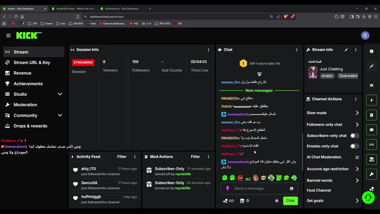Toggle Emotes-only chat switch

pyautogui.click(x=354, y=146)
